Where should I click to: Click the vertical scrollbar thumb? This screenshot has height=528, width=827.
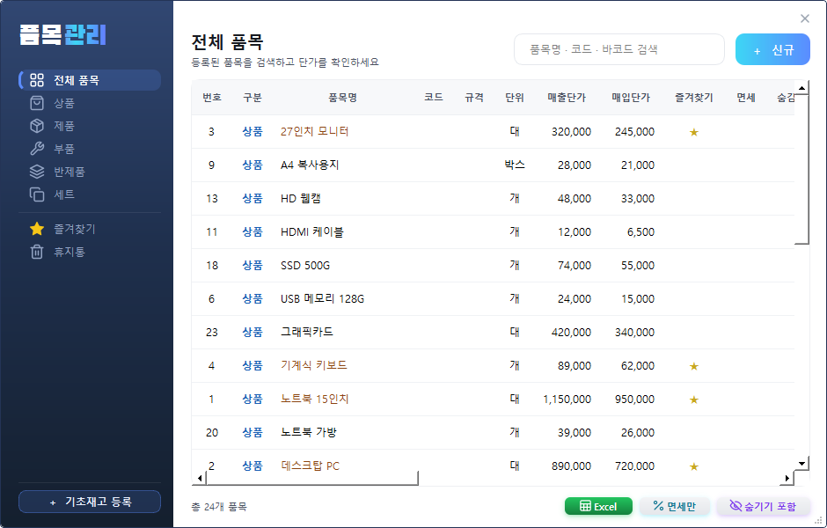point(801,171)
